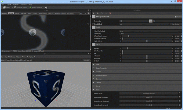Click the Randomize button

pyautogui.click(x=176, y=24)
